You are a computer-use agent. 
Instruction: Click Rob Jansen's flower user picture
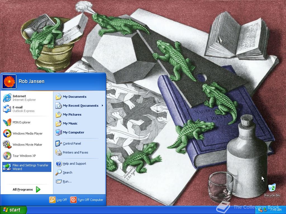[x=9, y=82]
